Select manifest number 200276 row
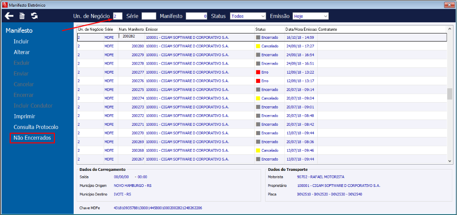The image size is (457, 215). pyautogui.click(x=262, y=81)
